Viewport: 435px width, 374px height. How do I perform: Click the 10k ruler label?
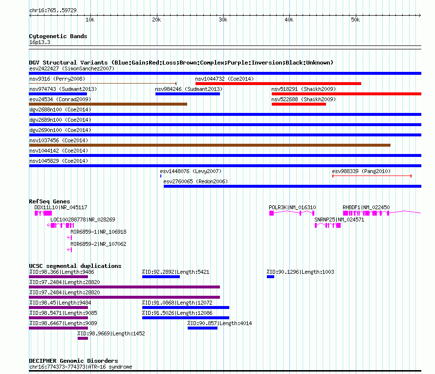click(90, 20)
